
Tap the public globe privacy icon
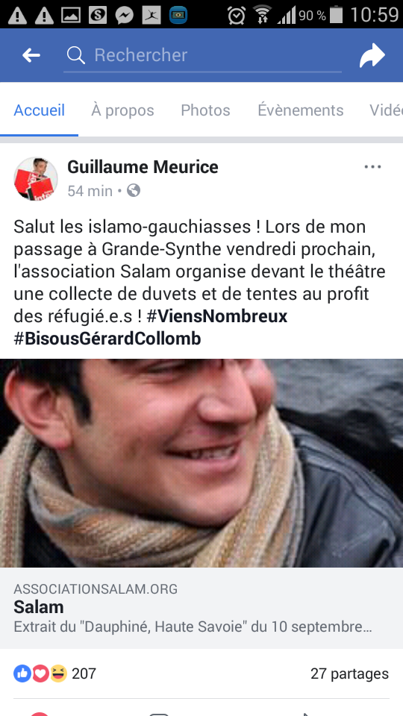(134, 190)
